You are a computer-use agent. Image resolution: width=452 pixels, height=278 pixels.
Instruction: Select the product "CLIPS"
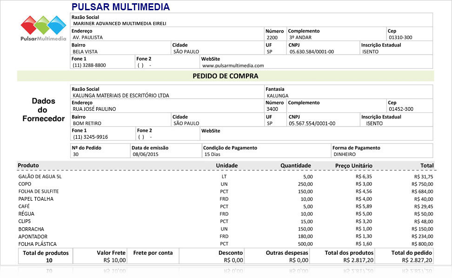25,221
